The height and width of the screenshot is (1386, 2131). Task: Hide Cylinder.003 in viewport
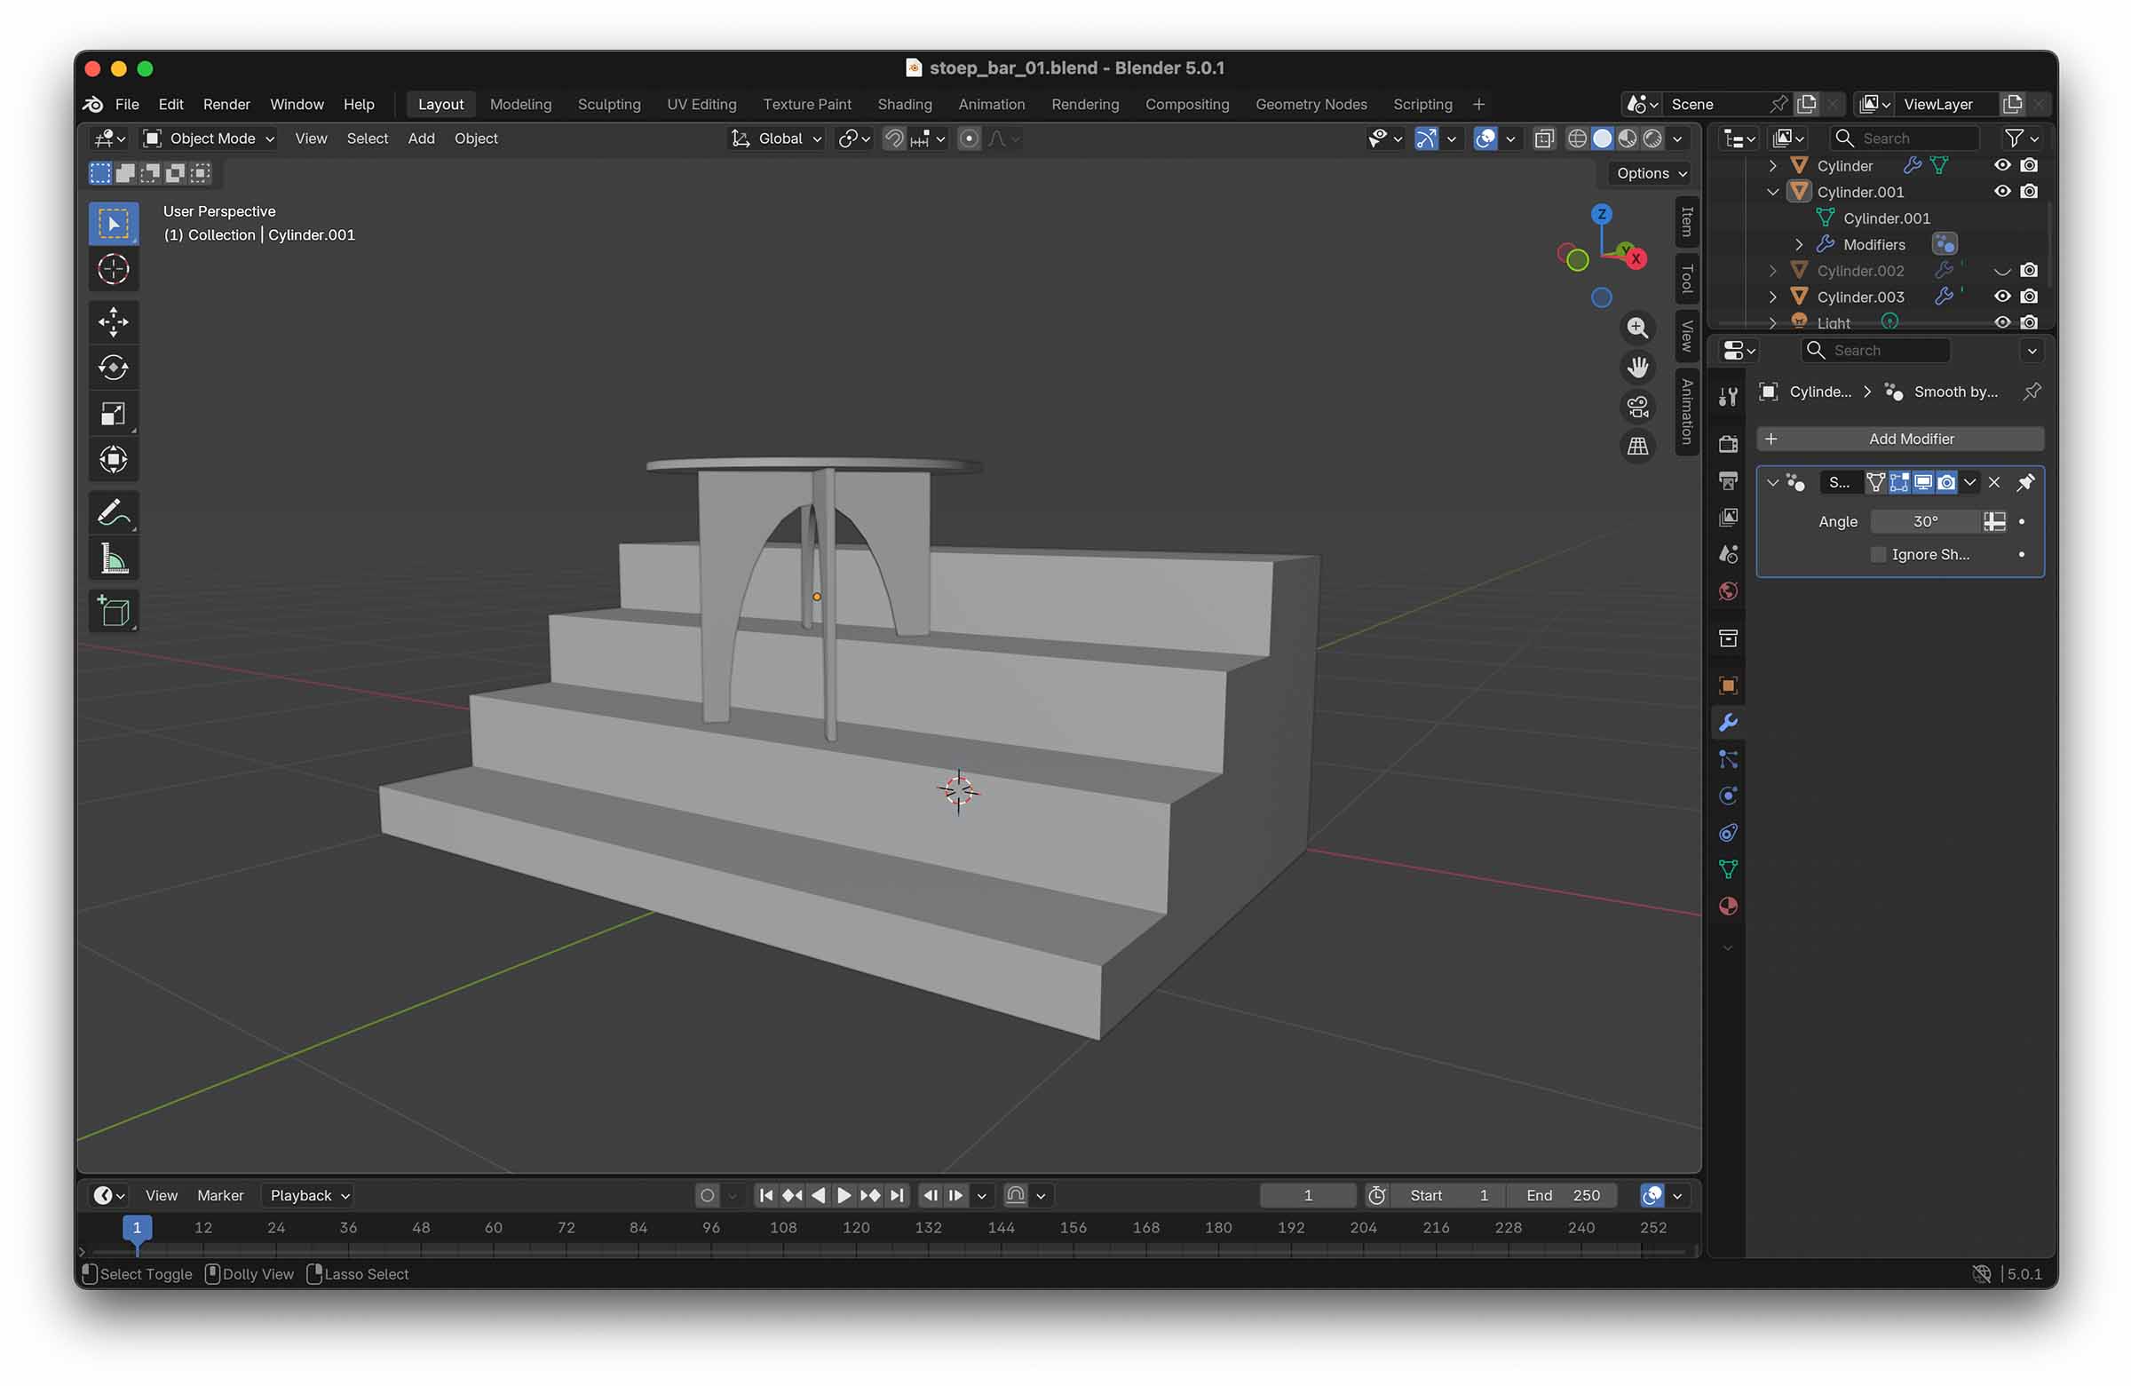pos(2002,297)
